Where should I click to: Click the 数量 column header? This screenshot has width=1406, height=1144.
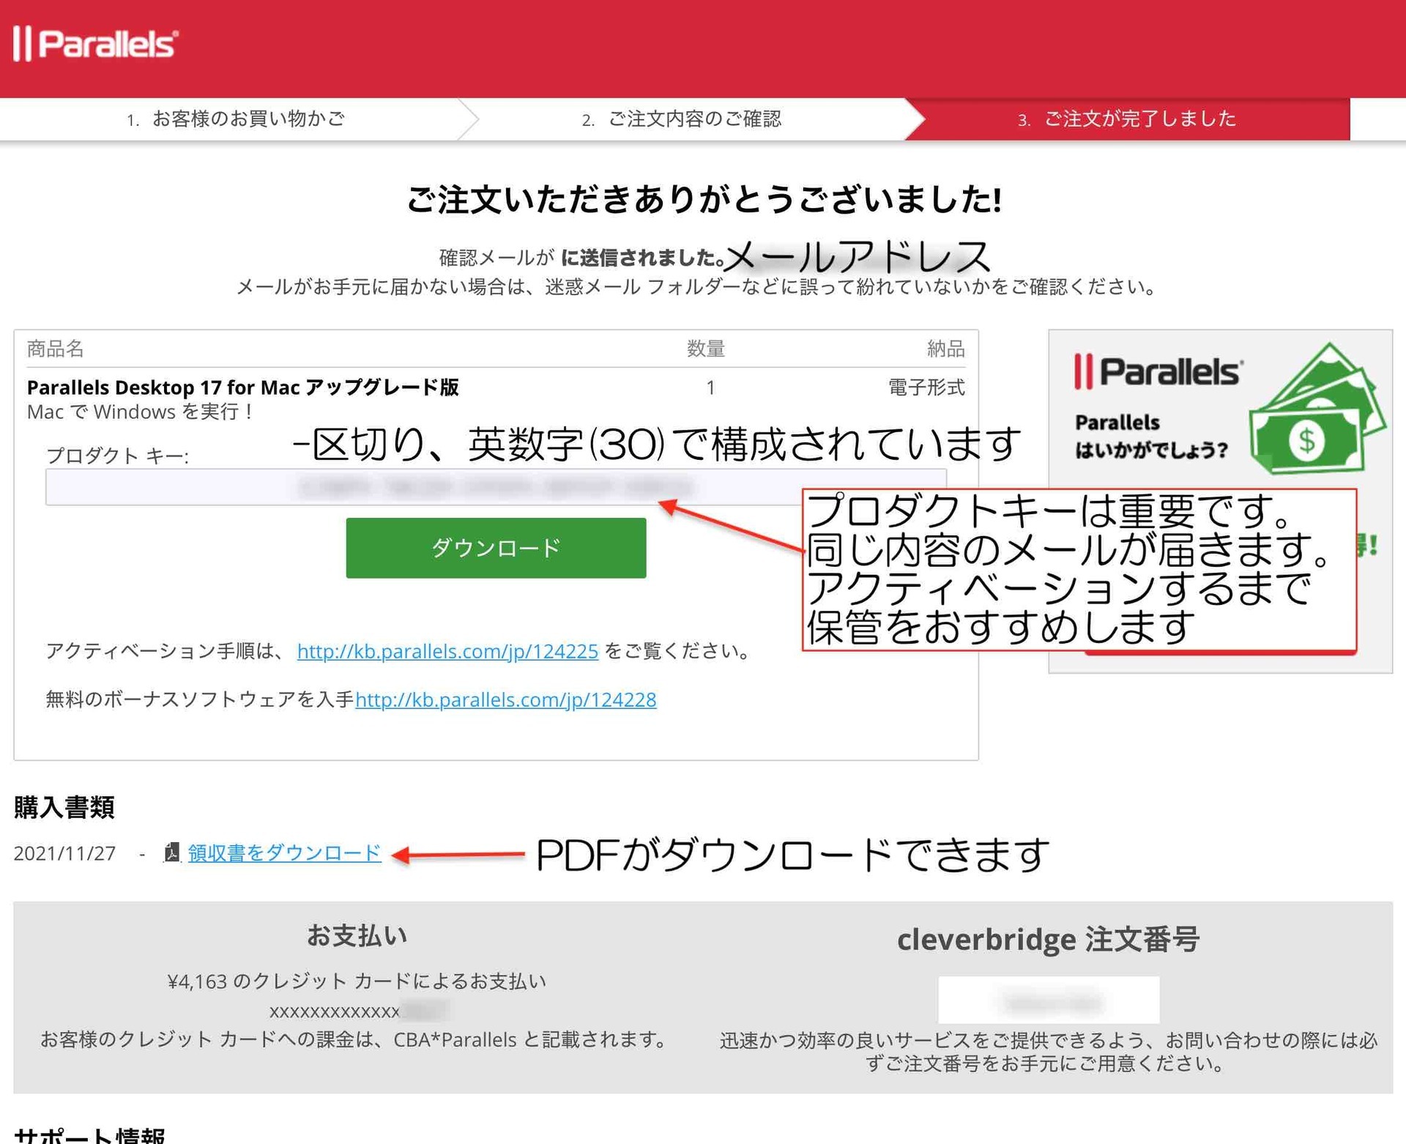click(x=705, y=349)
